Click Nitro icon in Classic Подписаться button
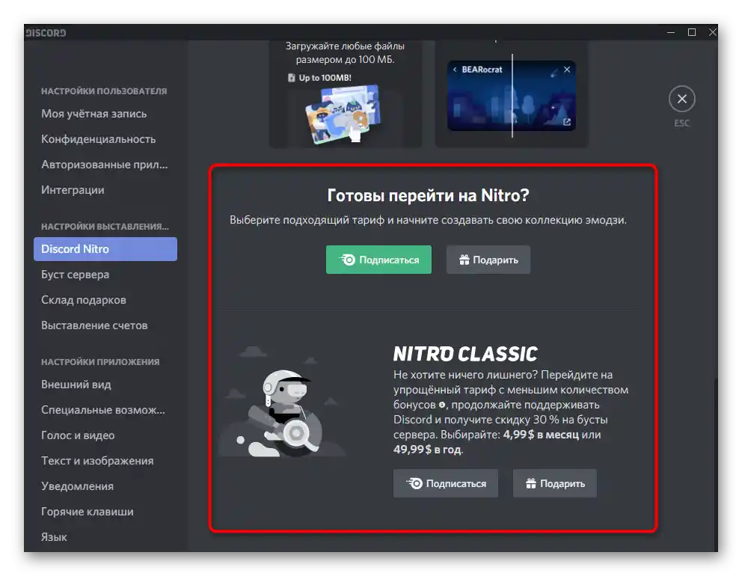 point(414,483)
